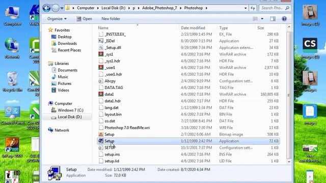Select Local Disk (D:) in the breadcrumb
This screenshot has height=183, width=326.
tap(113, 8)
